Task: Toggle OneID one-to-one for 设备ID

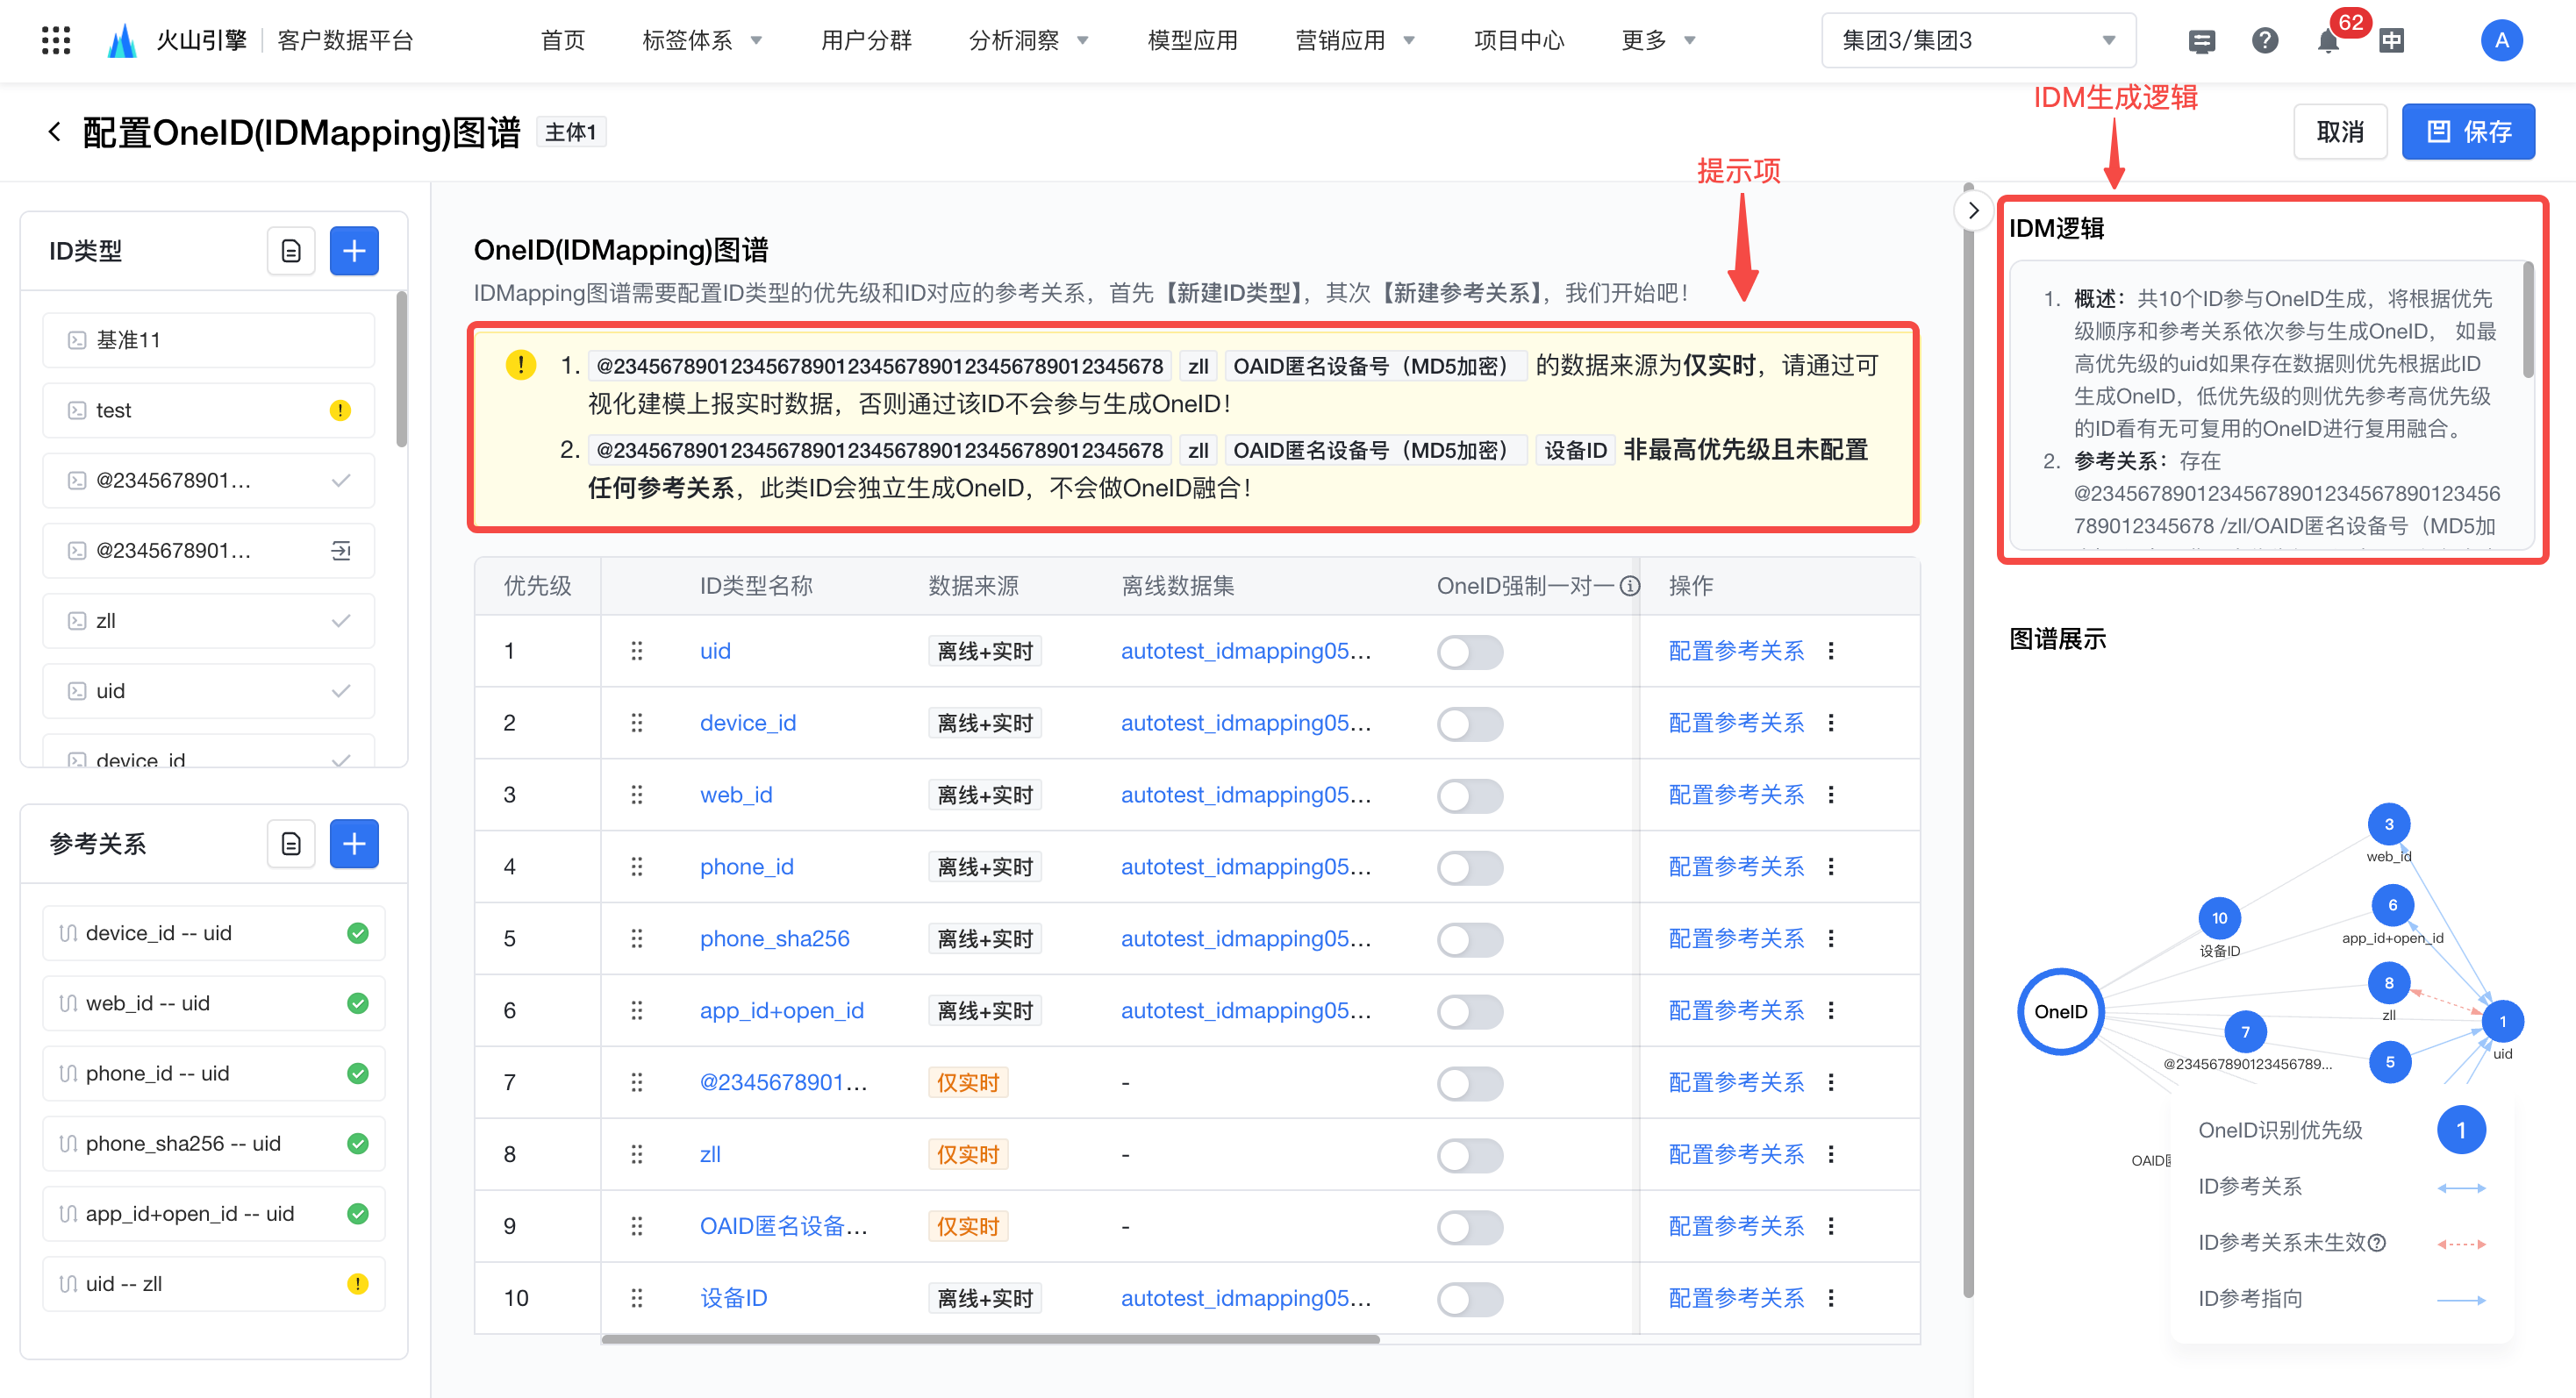Action: pyautogui.click(x=1470, y=1299)
